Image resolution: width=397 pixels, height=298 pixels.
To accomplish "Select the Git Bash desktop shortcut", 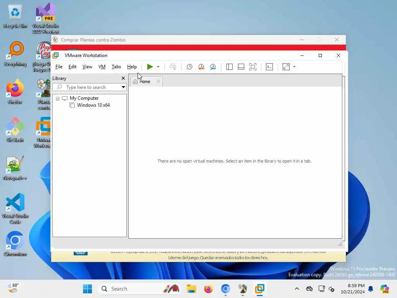I will pyautogui.click(x=15, y=130).
